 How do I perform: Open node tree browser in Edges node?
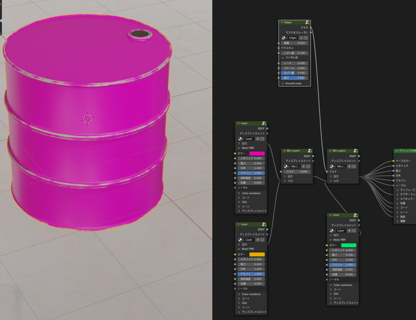(x=284, y=38)
